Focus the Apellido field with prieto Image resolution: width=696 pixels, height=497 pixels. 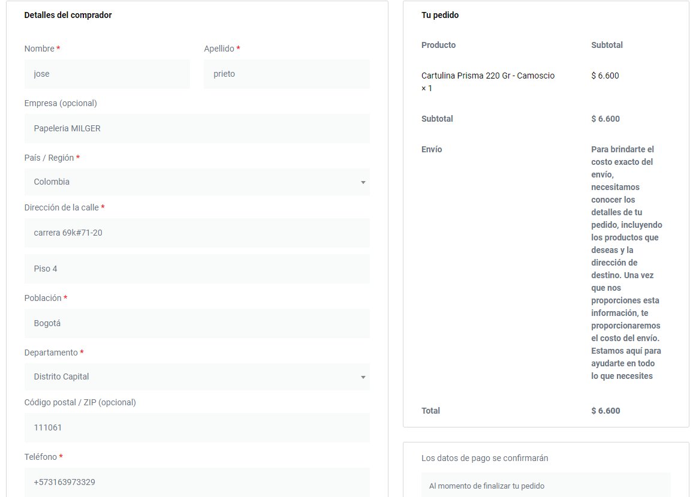[x=287, y=74]
